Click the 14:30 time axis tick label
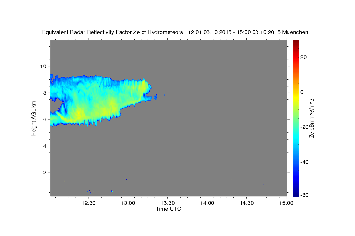 tap(246, 203)
